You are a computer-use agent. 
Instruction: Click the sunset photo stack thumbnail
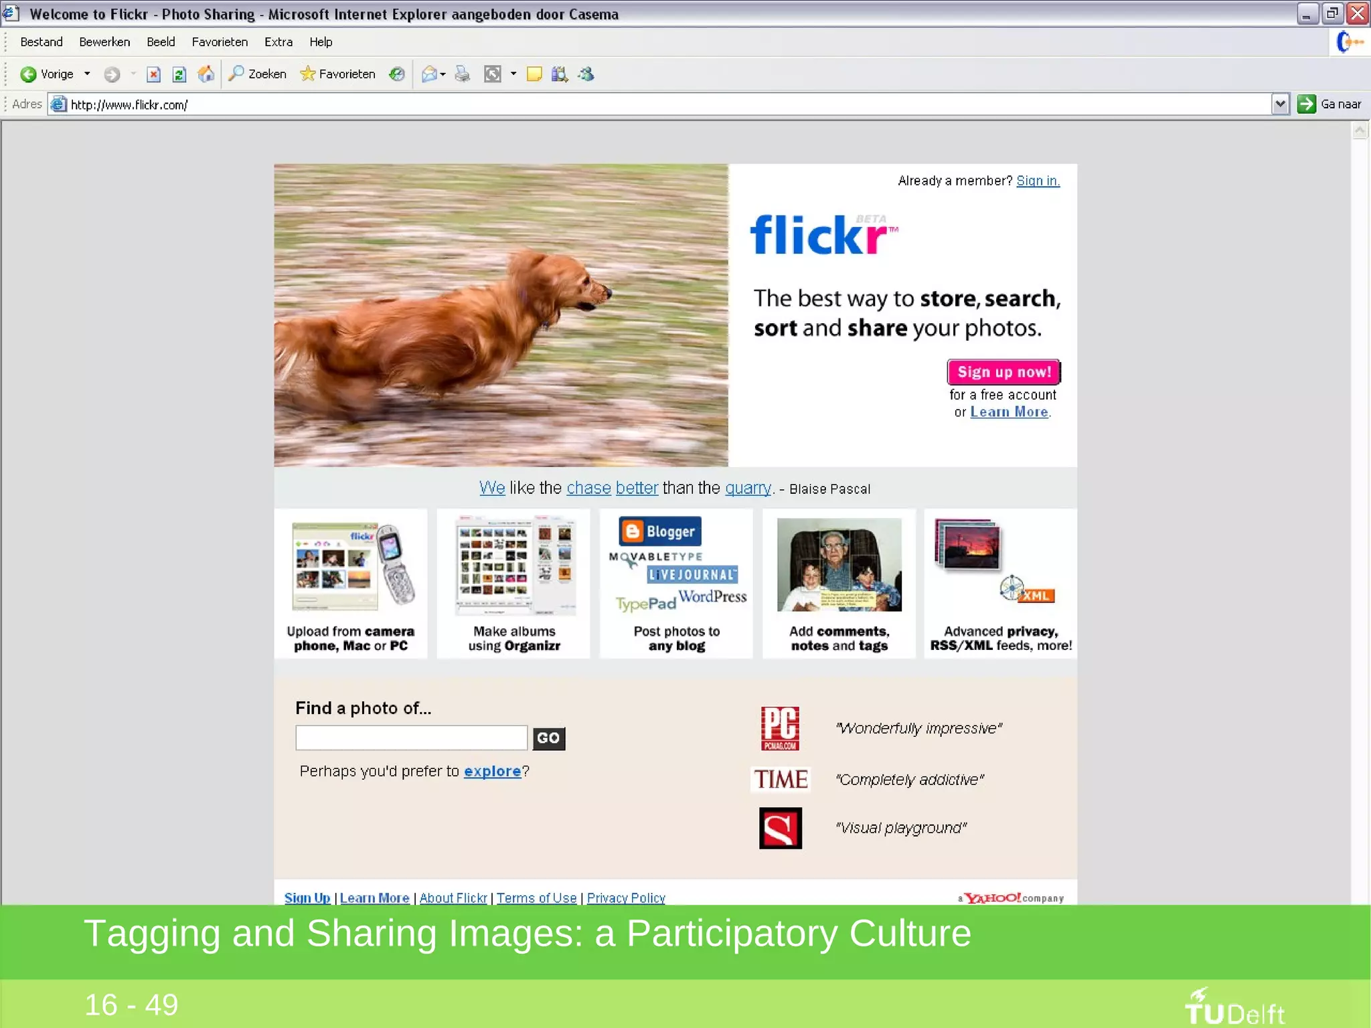point(968,544)
